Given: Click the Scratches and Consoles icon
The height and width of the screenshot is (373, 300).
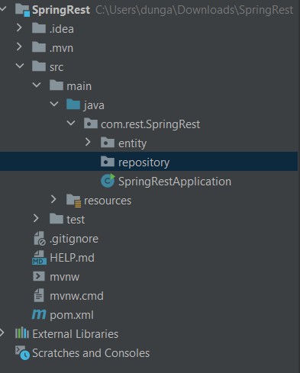Looking at the screenshot, I should point(22,352).
